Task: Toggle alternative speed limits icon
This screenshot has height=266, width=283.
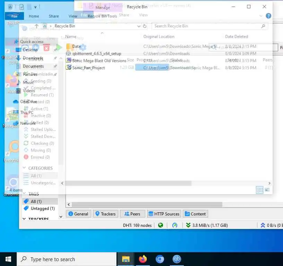Action: 175,225
